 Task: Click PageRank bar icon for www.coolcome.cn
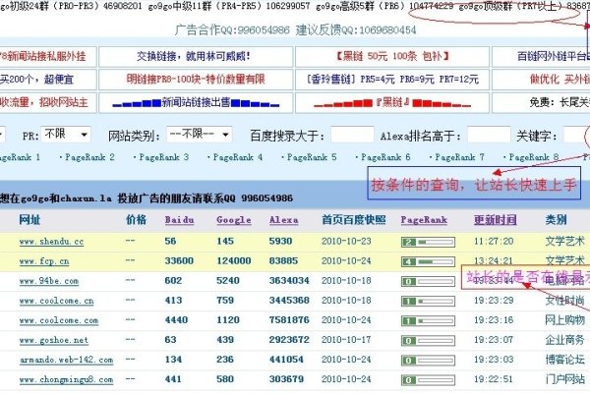[428, 302]
